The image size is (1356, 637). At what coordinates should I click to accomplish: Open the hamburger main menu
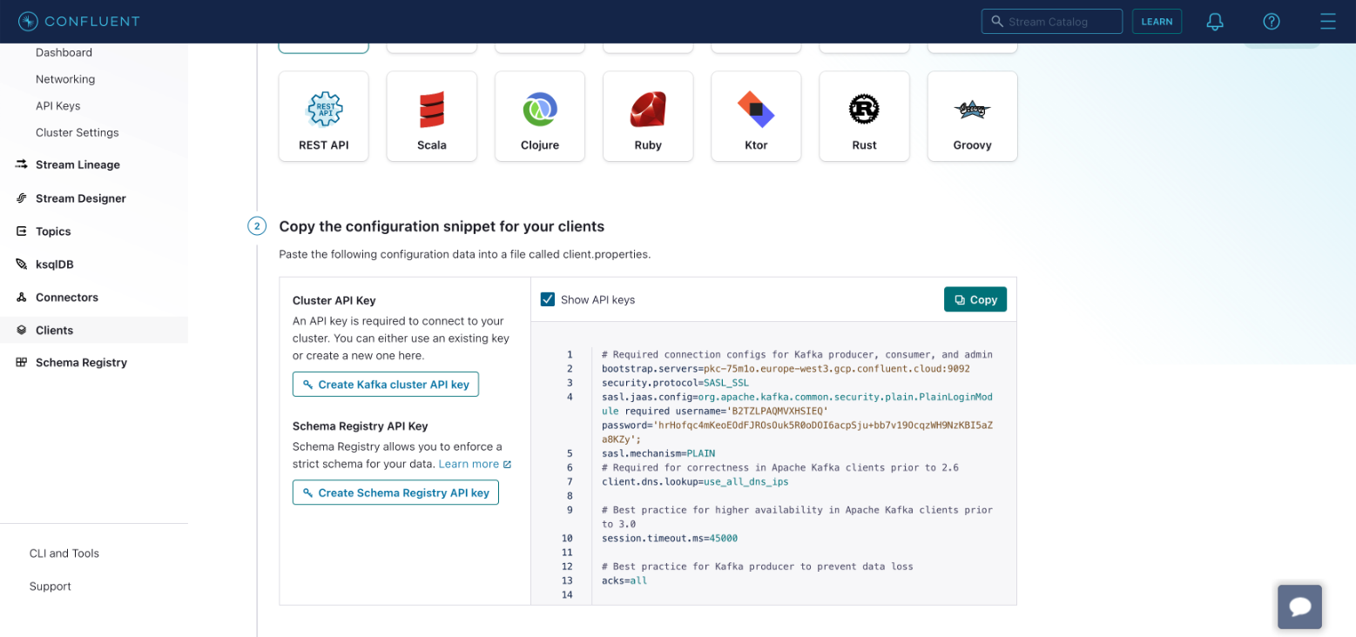[1327, 22]
